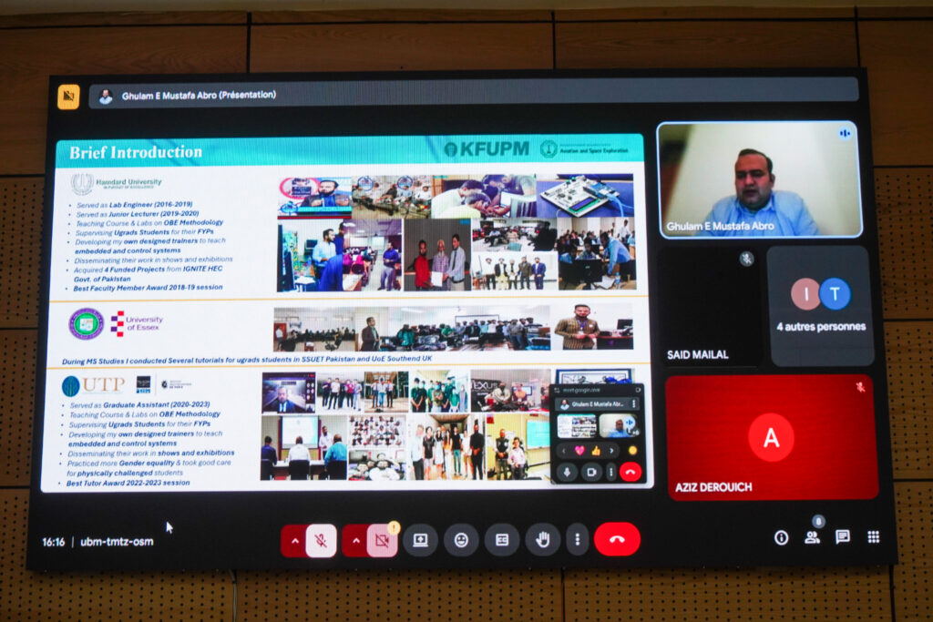Send thumbs-up reaction in the floating mini window

tap(597, 451)
